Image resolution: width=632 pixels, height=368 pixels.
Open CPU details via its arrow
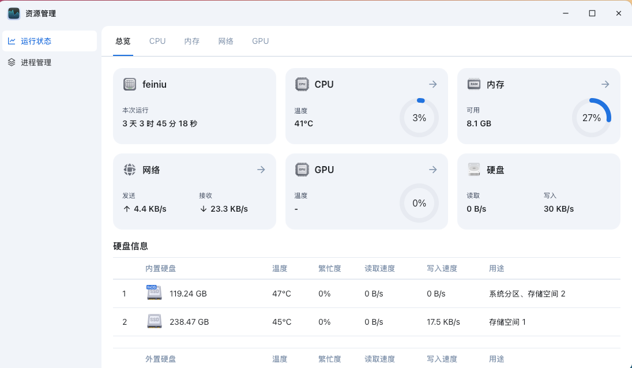coord(433,84)
